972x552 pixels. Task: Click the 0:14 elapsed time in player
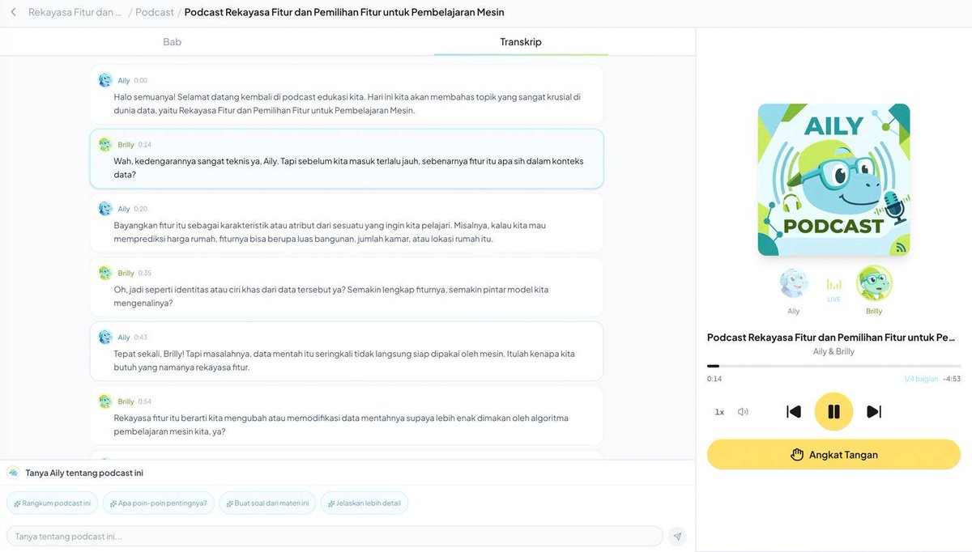point(714,379)
